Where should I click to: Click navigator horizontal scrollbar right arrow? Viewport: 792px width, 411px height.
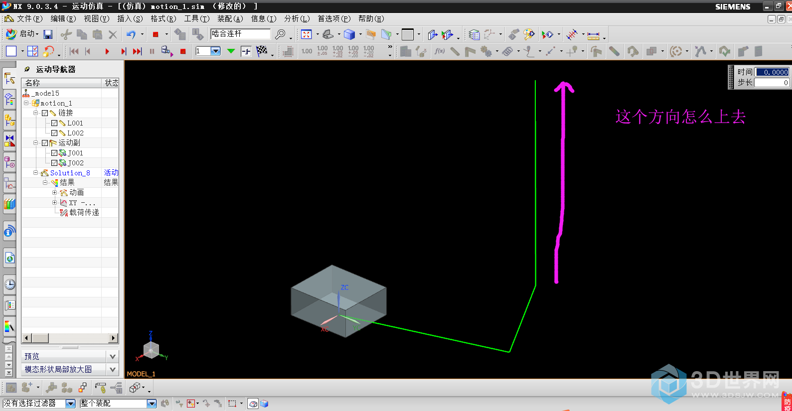click(113, 338)
